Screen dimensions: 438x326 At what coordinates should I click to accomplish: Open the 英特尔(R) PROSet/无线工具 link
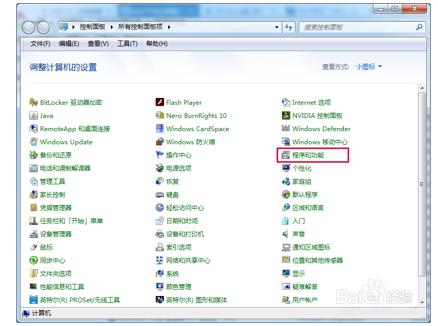pyautogui.click(x=80, y=300)
